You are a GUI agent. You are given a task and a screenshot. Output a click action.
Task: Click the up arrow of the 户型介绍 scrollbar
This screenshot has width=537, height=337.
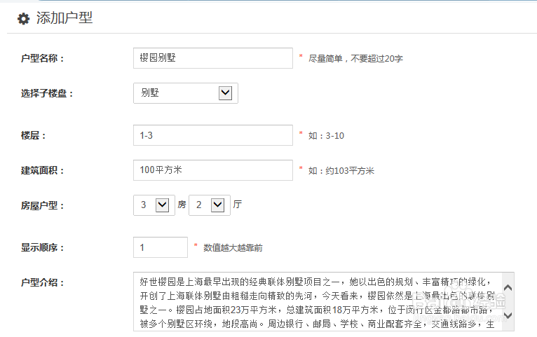[x=508, y=288]
